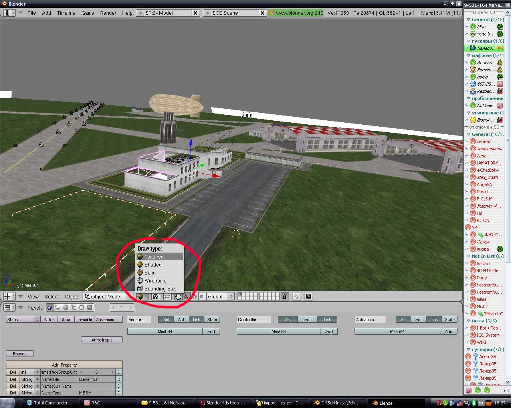Image resolution: width=511 pixels, height=408 pixels.
Task: Click the pivot point icon in 3D header
Action: tap(155, 296)
